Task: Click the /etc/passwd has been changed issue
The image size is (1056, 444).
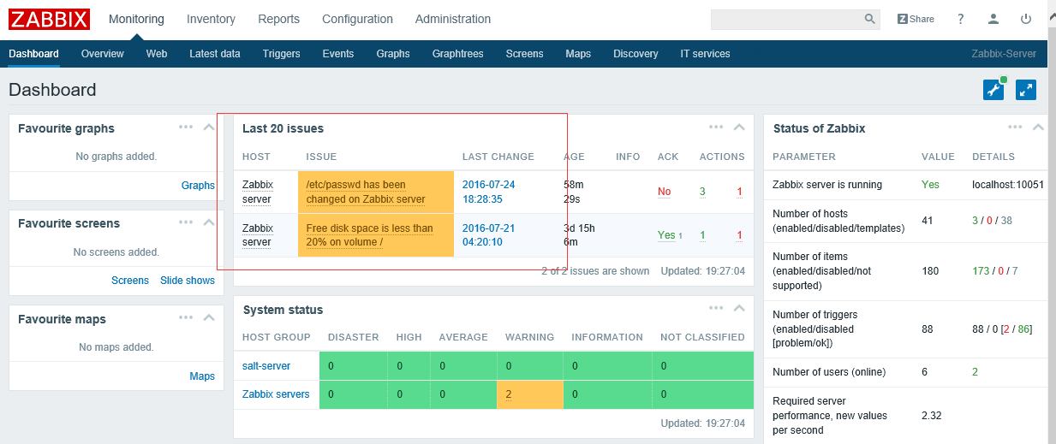Action: pos(366,192)
